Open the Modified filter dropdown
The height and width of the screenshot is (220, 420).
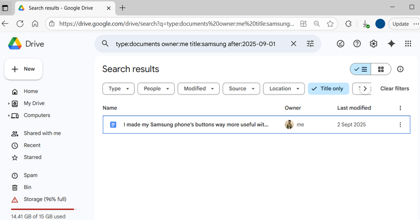(199, 88)
